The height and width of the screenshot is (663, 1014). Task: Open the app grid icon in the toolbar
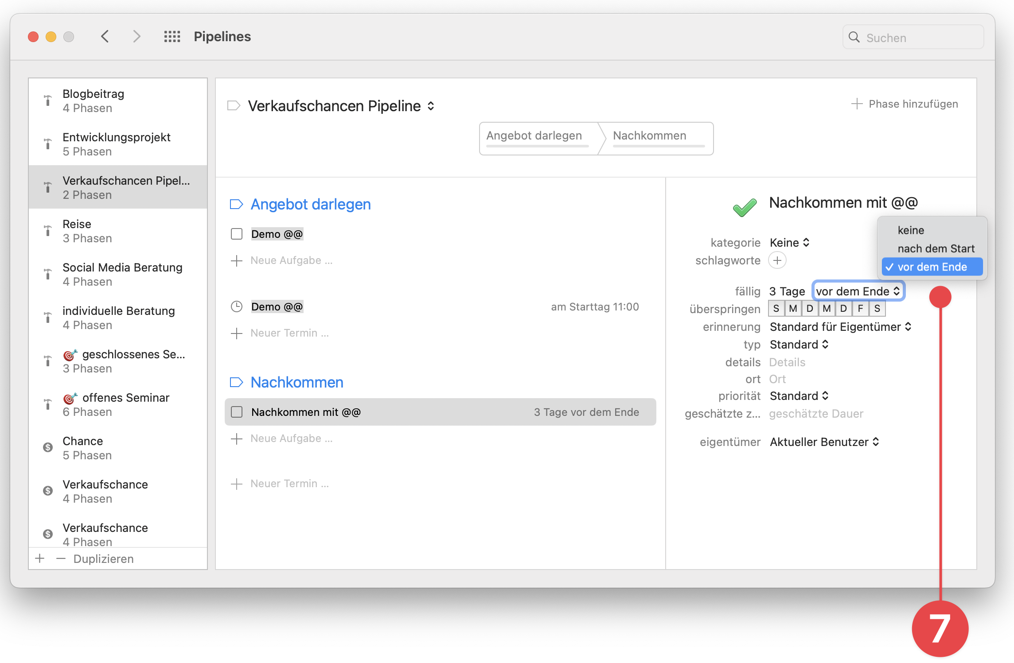[172, 36]
